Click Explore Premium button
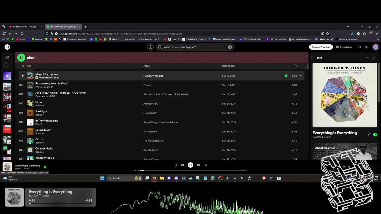Screen dimensions: 381x214 [x=321, y=47]
